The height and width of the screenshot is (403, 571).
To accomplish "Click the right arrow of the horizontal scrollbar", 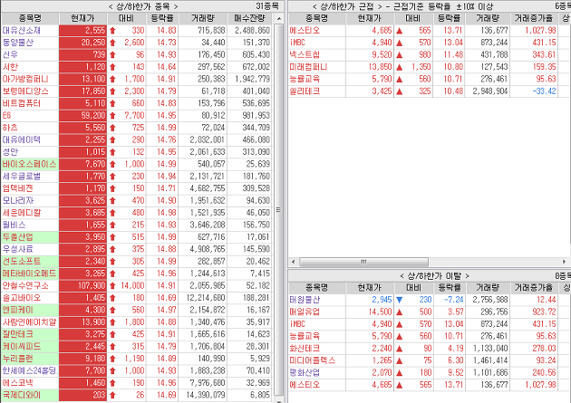I will [564, 262].
